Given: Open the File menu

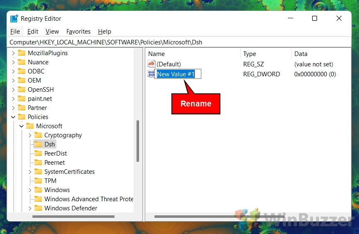Looking at the screenshot, I should (x=15, y=32).
